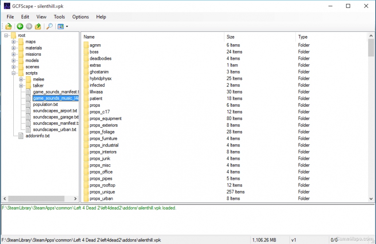Collapse the root tree node
The image size is (376, 244).
click(6, 35)
